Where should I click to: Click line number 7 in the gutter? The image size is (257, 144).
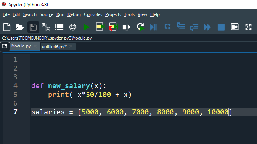point(15,112)
